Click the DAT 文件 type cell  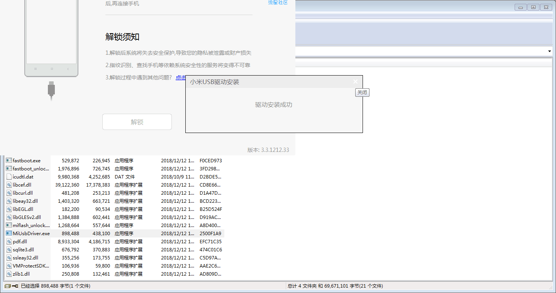[x=125, y=177]
